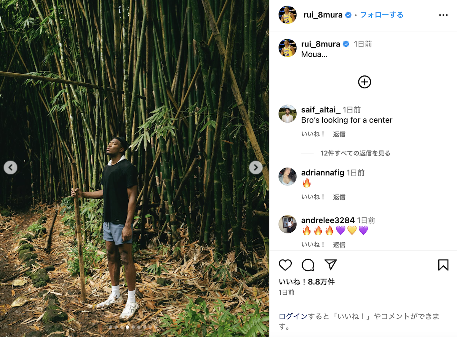Open the rui_8mura profile picture in the header

coord(288,15)
